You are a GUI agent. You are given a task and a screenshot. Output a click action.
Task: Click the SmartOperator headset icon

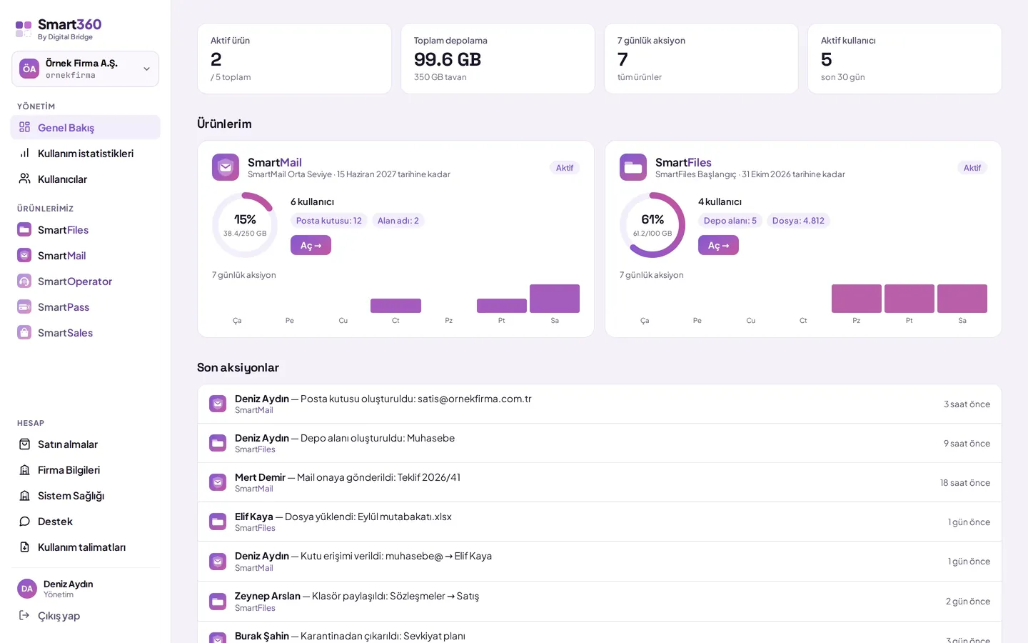pyautogui.click(x=24, y=281)
